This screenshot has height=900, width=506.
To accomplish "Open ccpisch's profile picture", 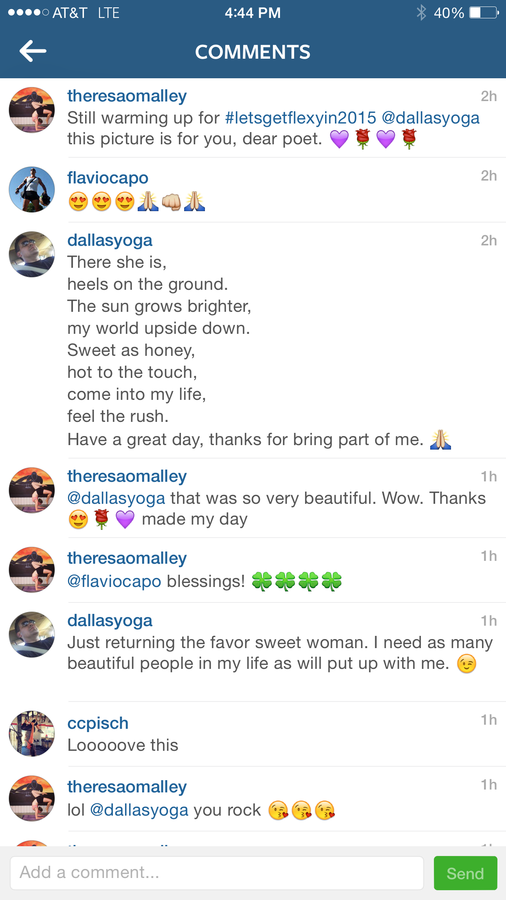I will pyautogui.click(x=32, y=734).
